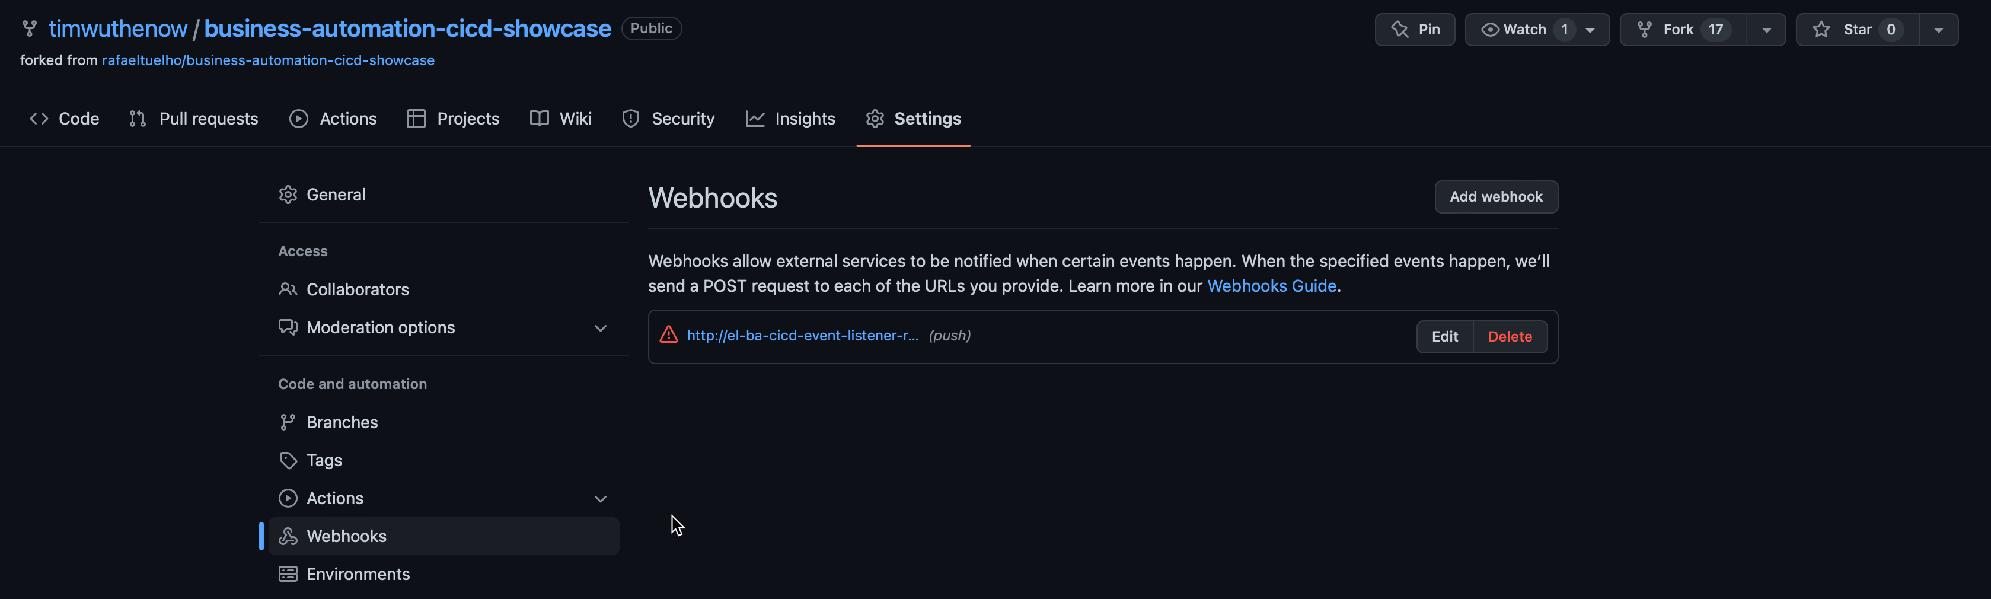Click the server icon next to Environments

[288, 573]
